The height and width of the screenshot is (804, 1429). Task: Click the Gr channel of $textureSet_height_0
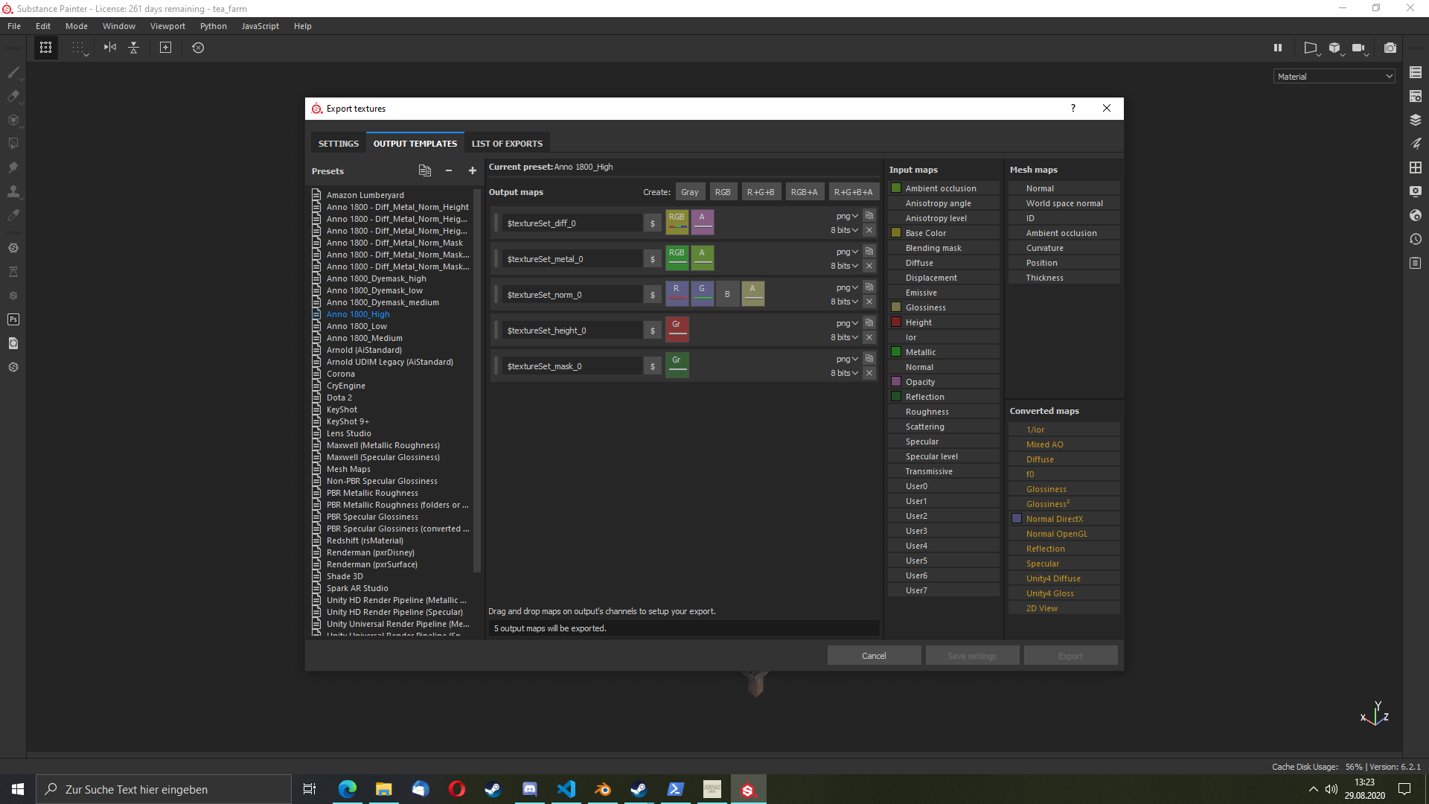(677, 329)
